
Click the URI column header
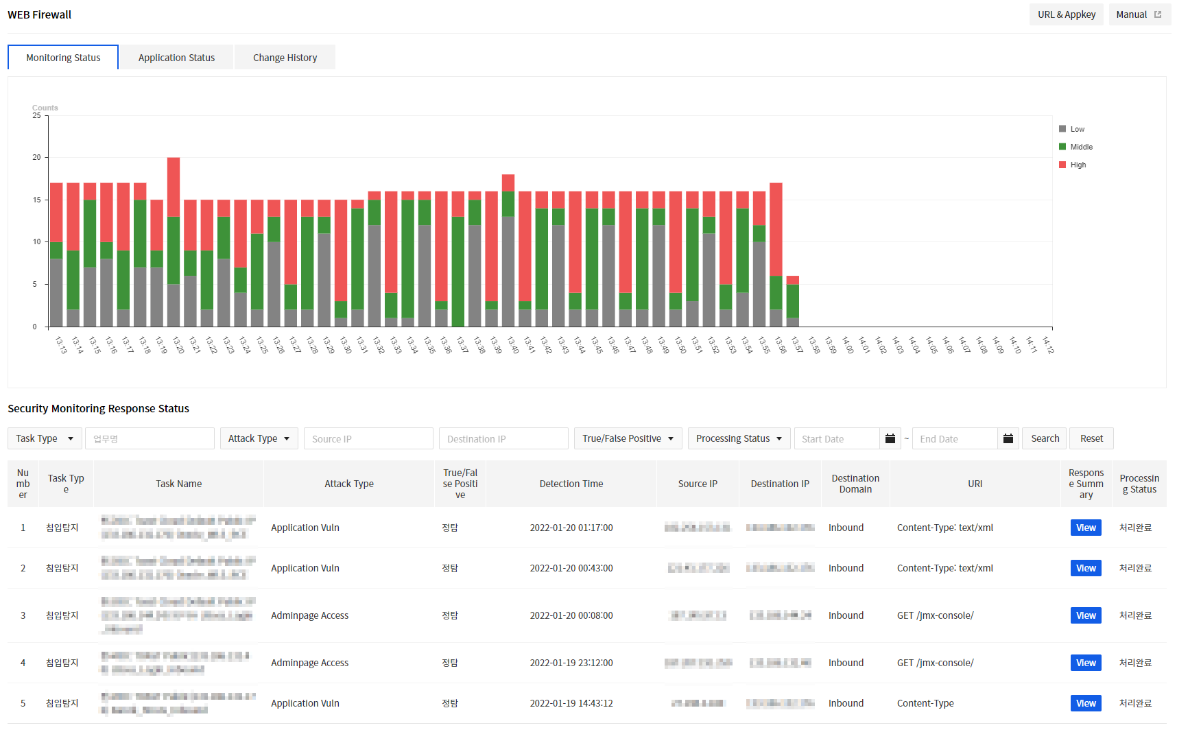pos(975,484)
